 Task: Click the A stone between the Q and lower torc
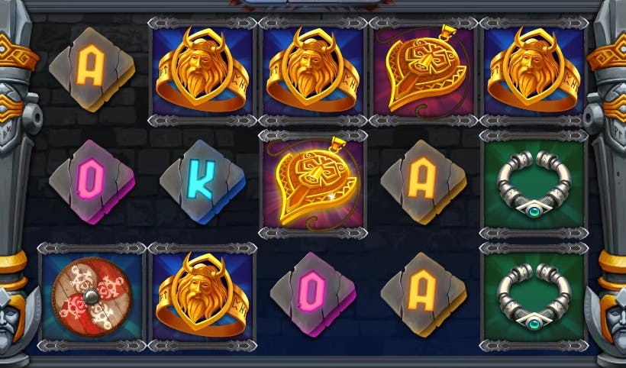click(424, 295)
